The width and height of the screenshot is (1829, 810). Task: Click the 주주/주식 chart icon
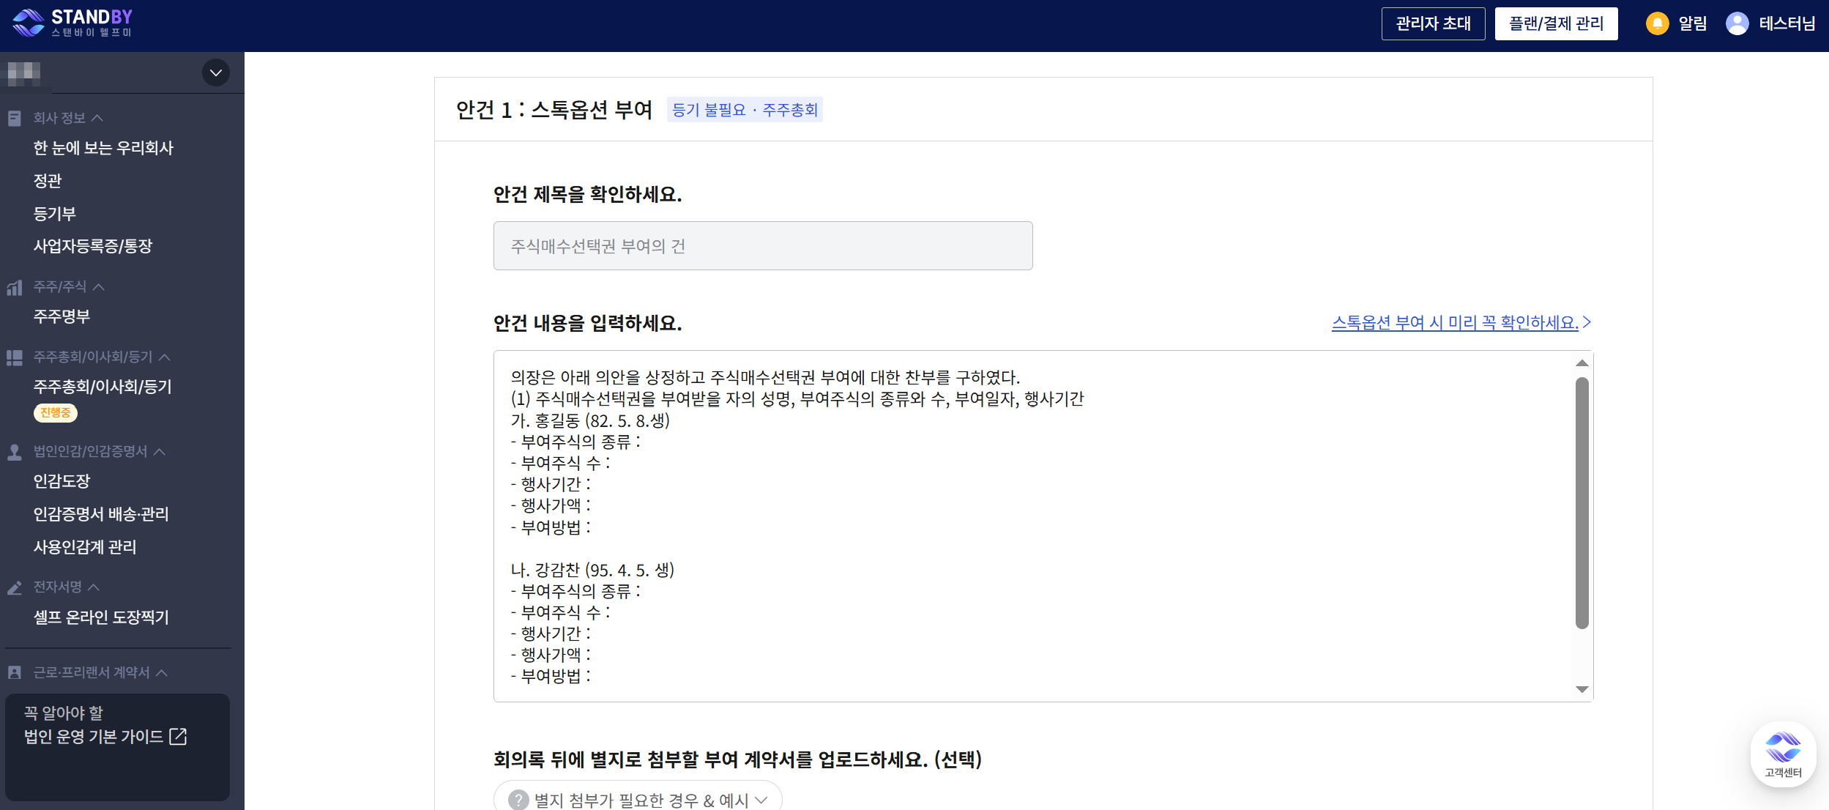14,287
